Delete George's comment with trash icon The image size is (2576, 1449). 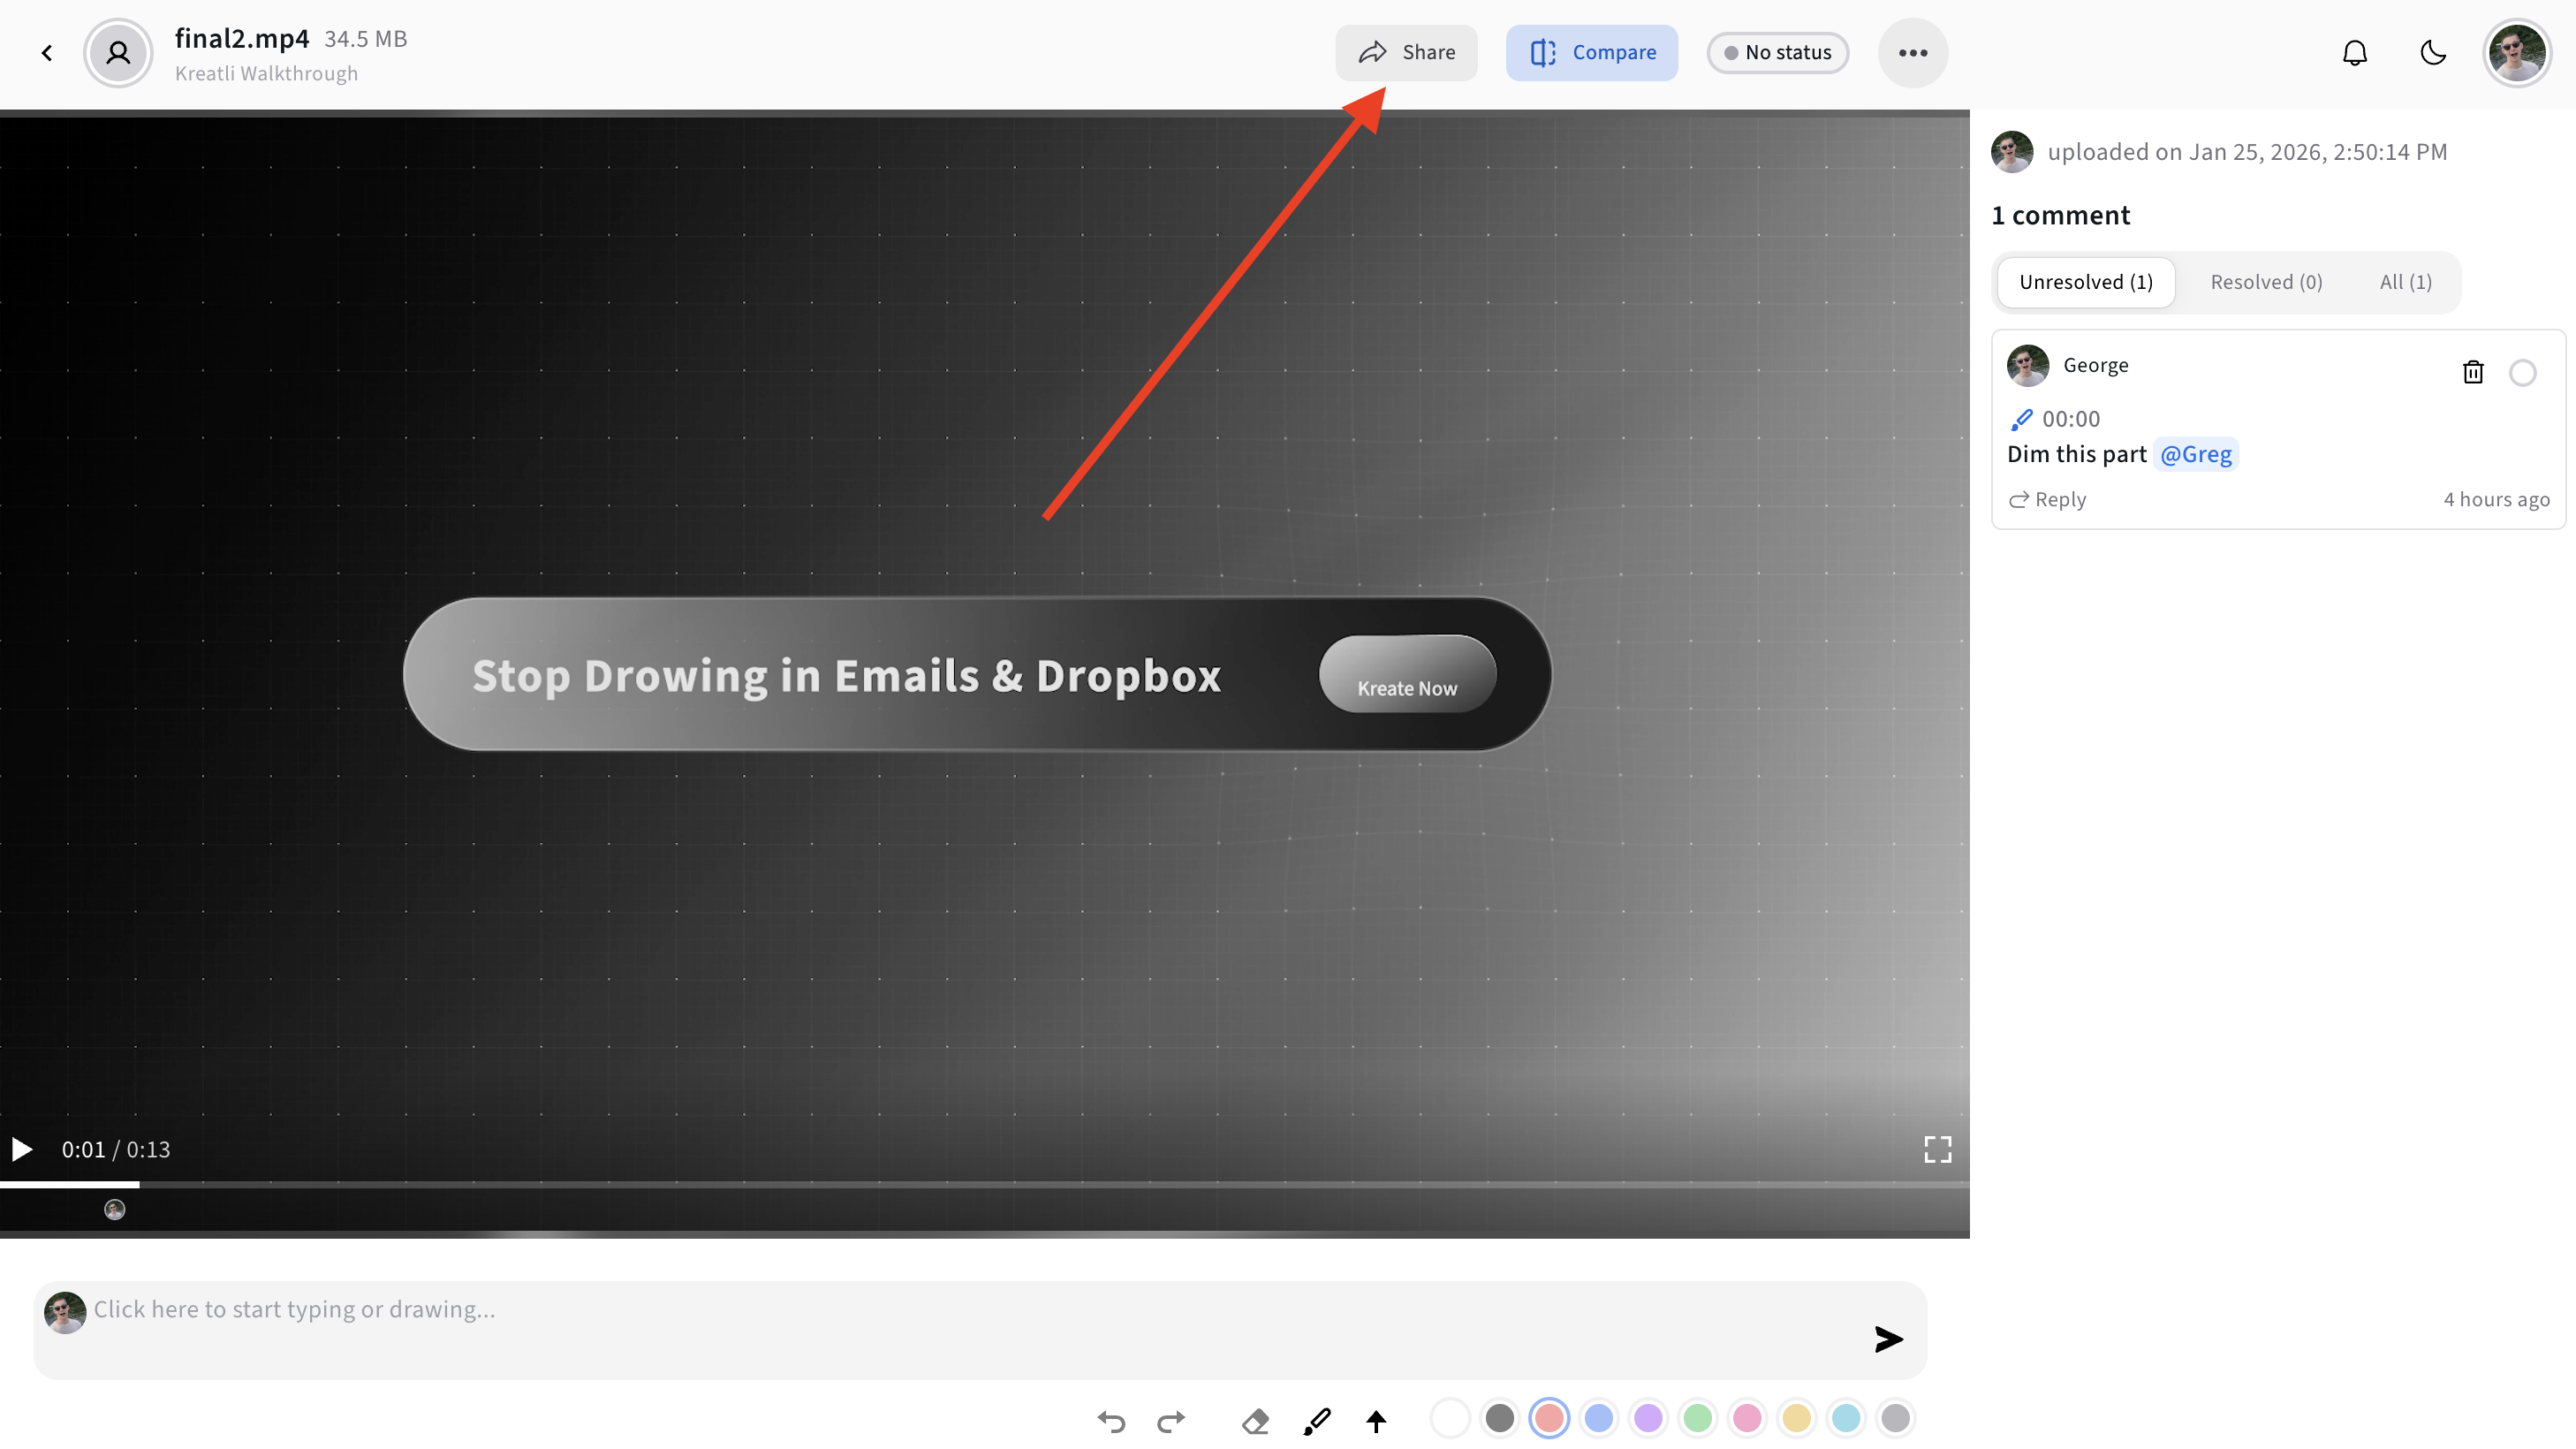pyautogui.click(x=2473, y=372)
